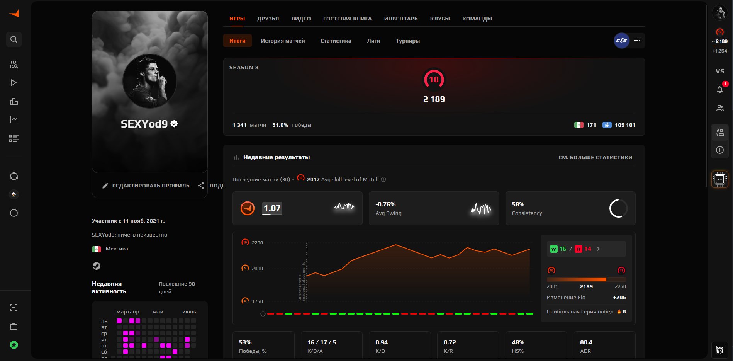Open the Турниры sub-tab
The image size is (733, 361).
click(408, 41)
